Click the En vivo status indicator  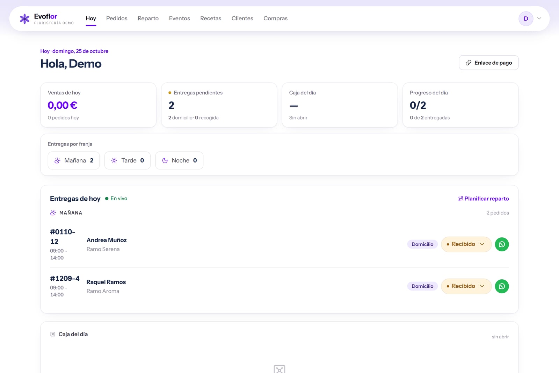[116, 199]
